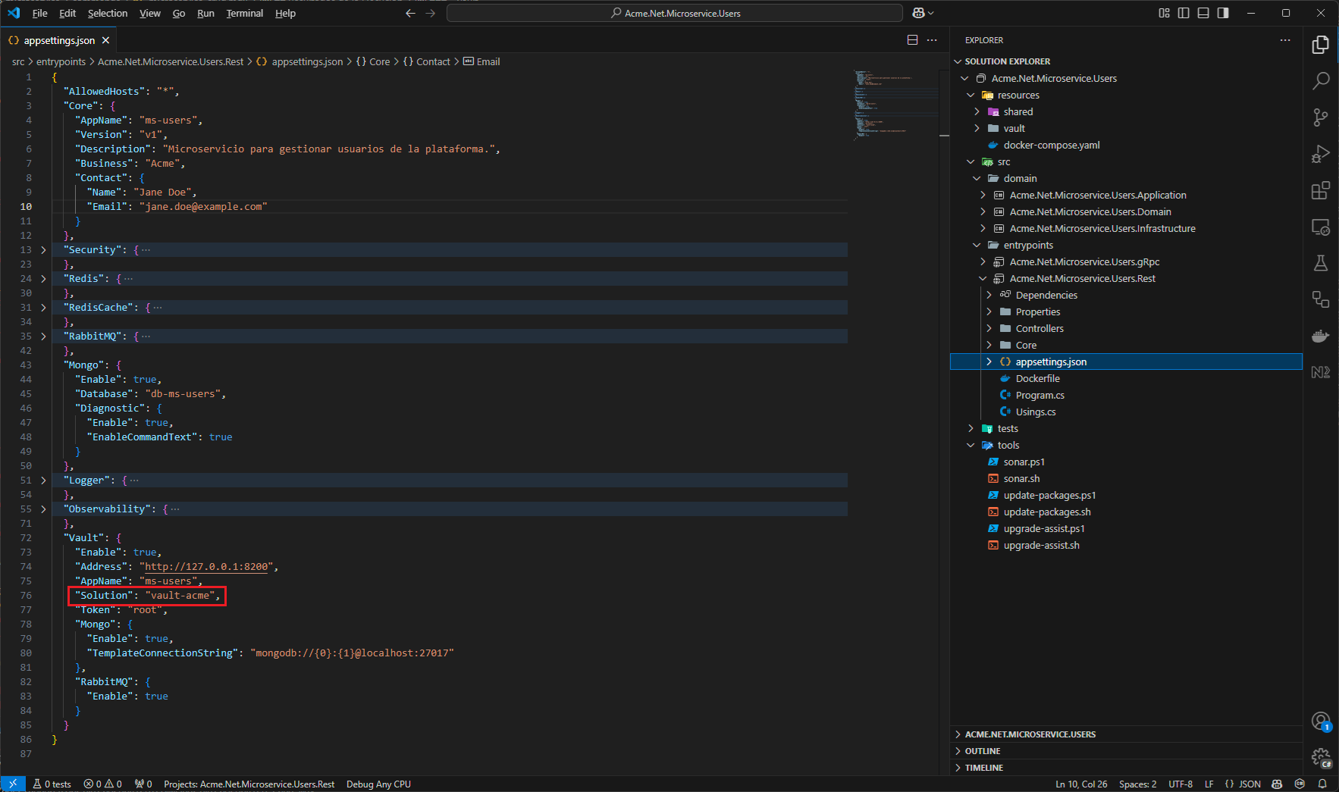The image size is (1339, 792).
Task: Open the Testing flask view
Action: point(1320,263)
